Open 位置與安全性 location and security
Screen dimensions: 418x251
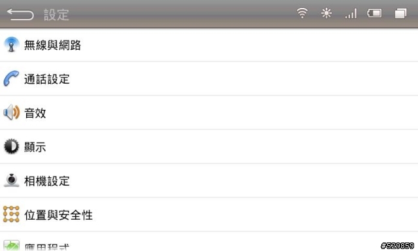coord(209,214)
